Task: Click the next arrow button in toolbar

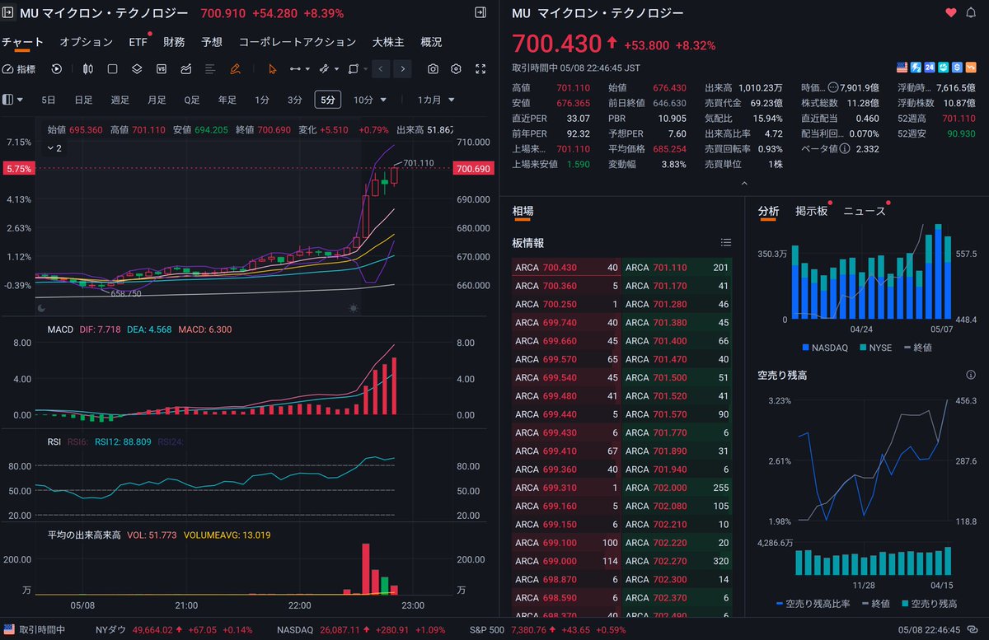Action: [402, 69]
